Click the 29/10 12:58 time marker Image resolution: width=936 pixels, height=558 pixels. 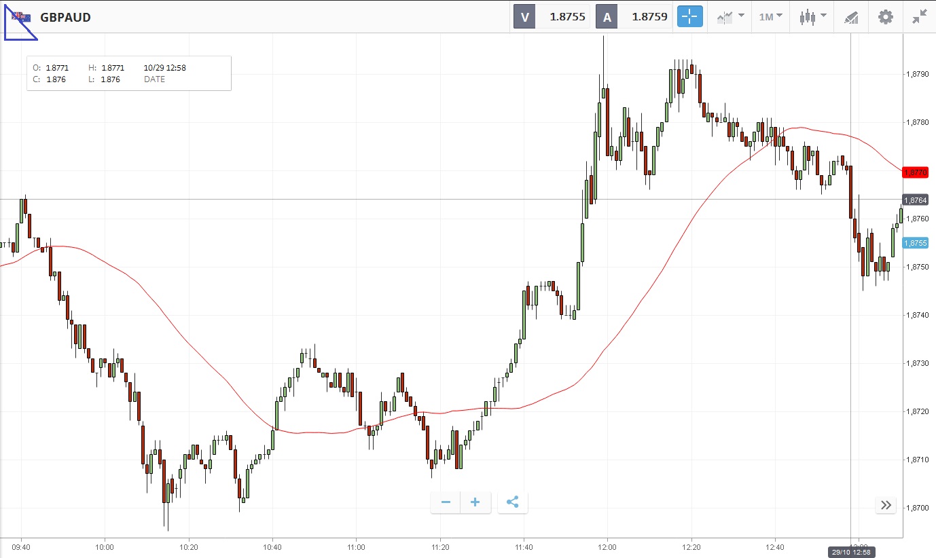click(852, 553)
